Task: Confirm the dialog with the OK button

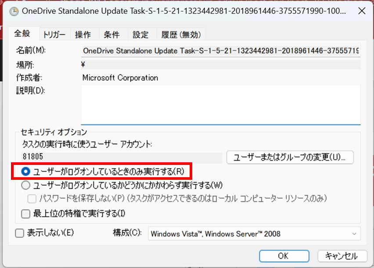Action: tap(284, 256)
